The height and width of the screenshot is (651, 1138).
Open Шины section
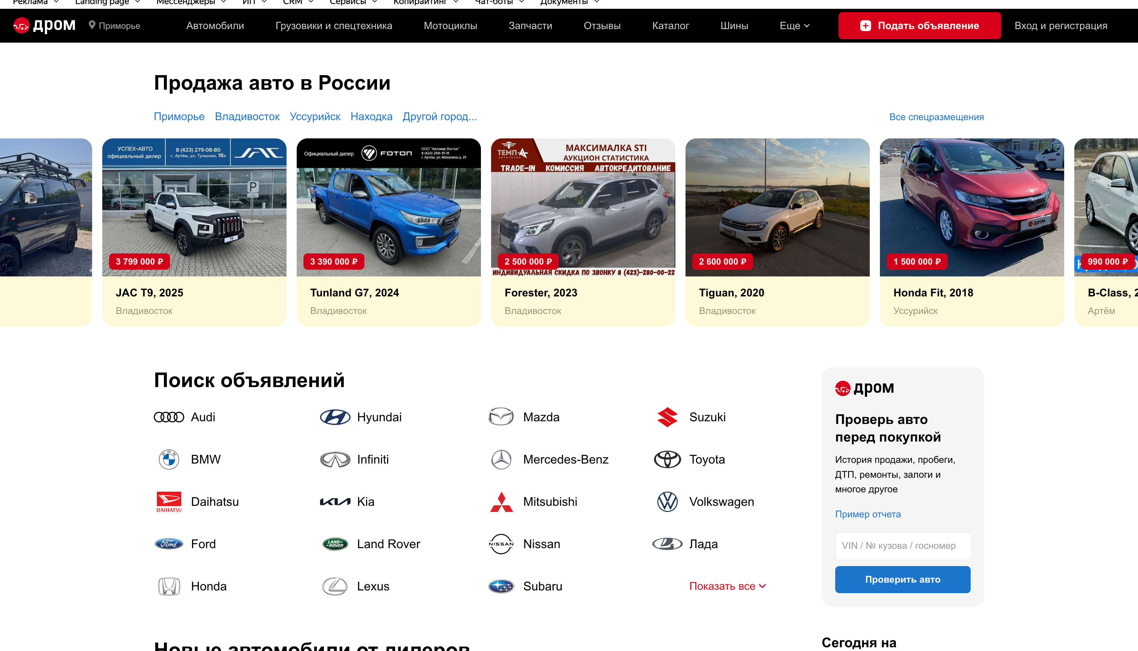[x=734, y=25]
